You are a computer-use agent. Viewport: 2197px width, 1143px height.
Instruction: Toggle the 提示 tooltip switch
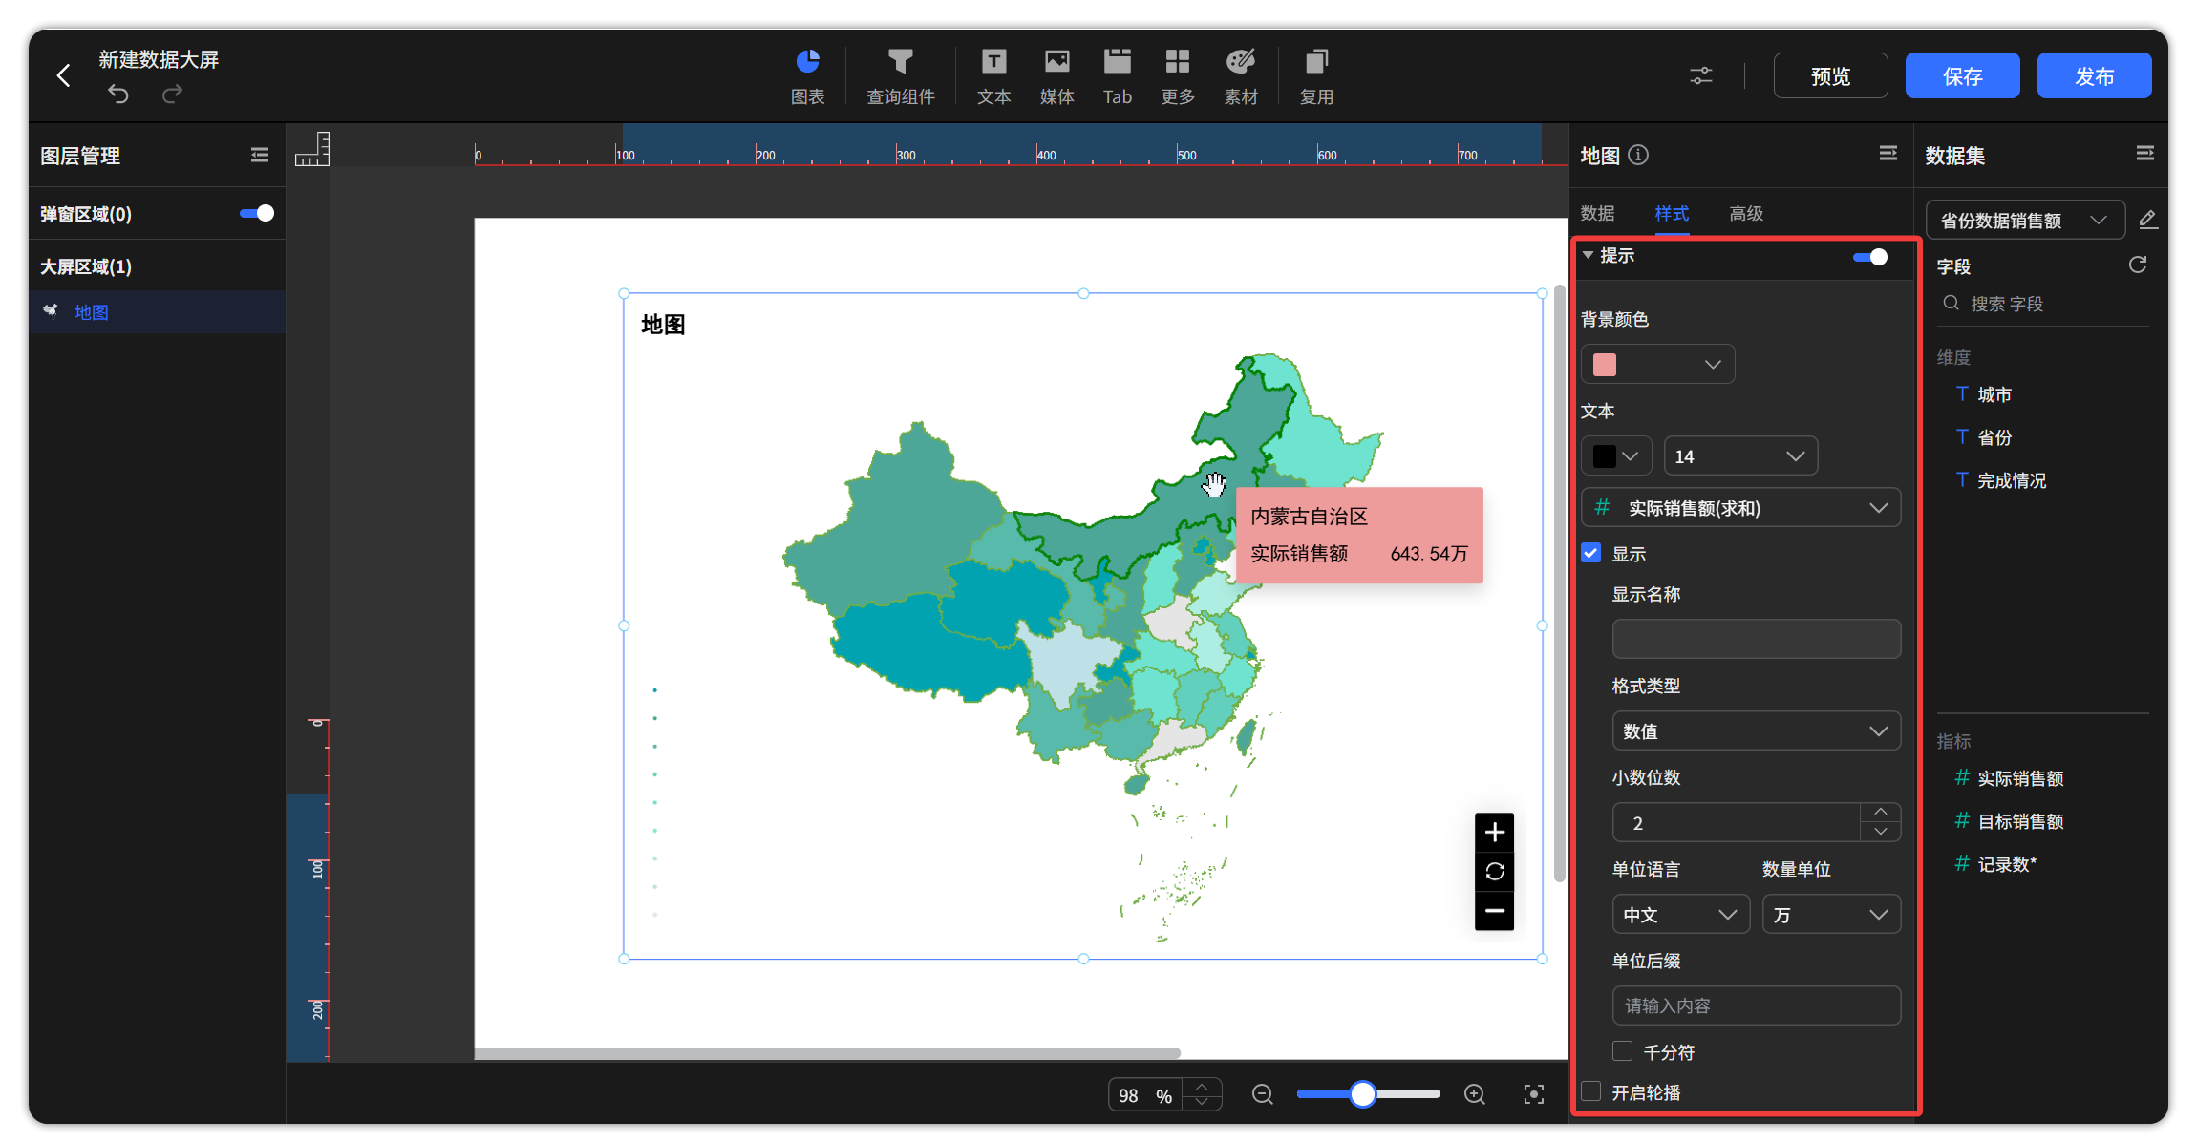1869,257
